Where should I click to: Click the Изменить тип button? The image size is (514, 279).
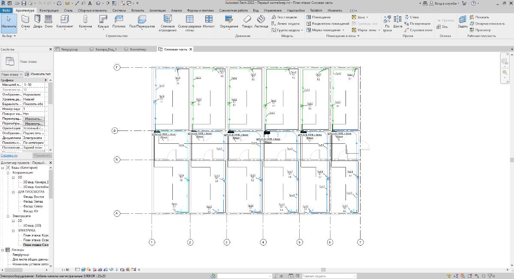coord(38,74)
